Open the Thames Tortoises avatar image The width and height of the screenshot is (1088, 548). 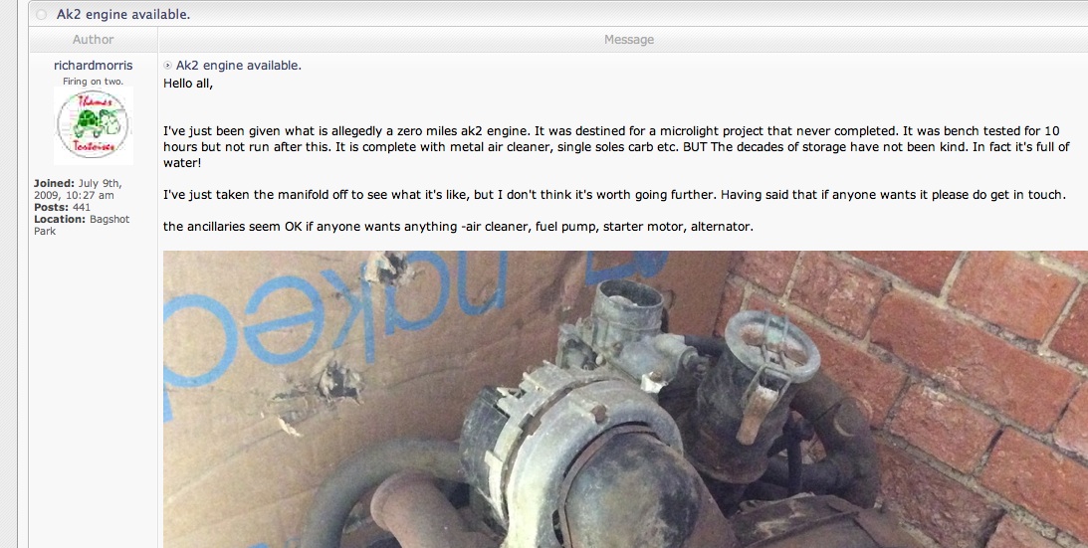click(x=93, y=125)
